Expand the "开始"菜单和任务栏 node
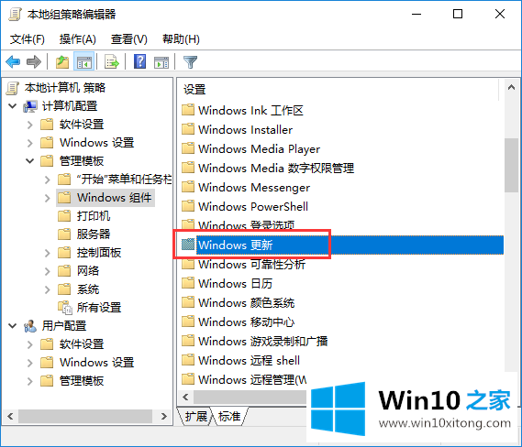 (x=48, y=180)
